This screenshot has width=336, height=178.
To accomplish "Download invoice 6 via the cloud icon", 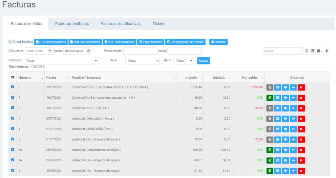I will coord(285,108).
